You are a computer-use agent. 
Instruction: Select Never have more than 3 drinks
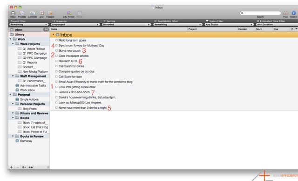[83, 108]
